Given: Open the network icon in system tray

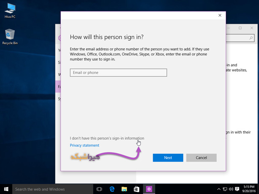Looking at the screenshot, I should [225, 189].
